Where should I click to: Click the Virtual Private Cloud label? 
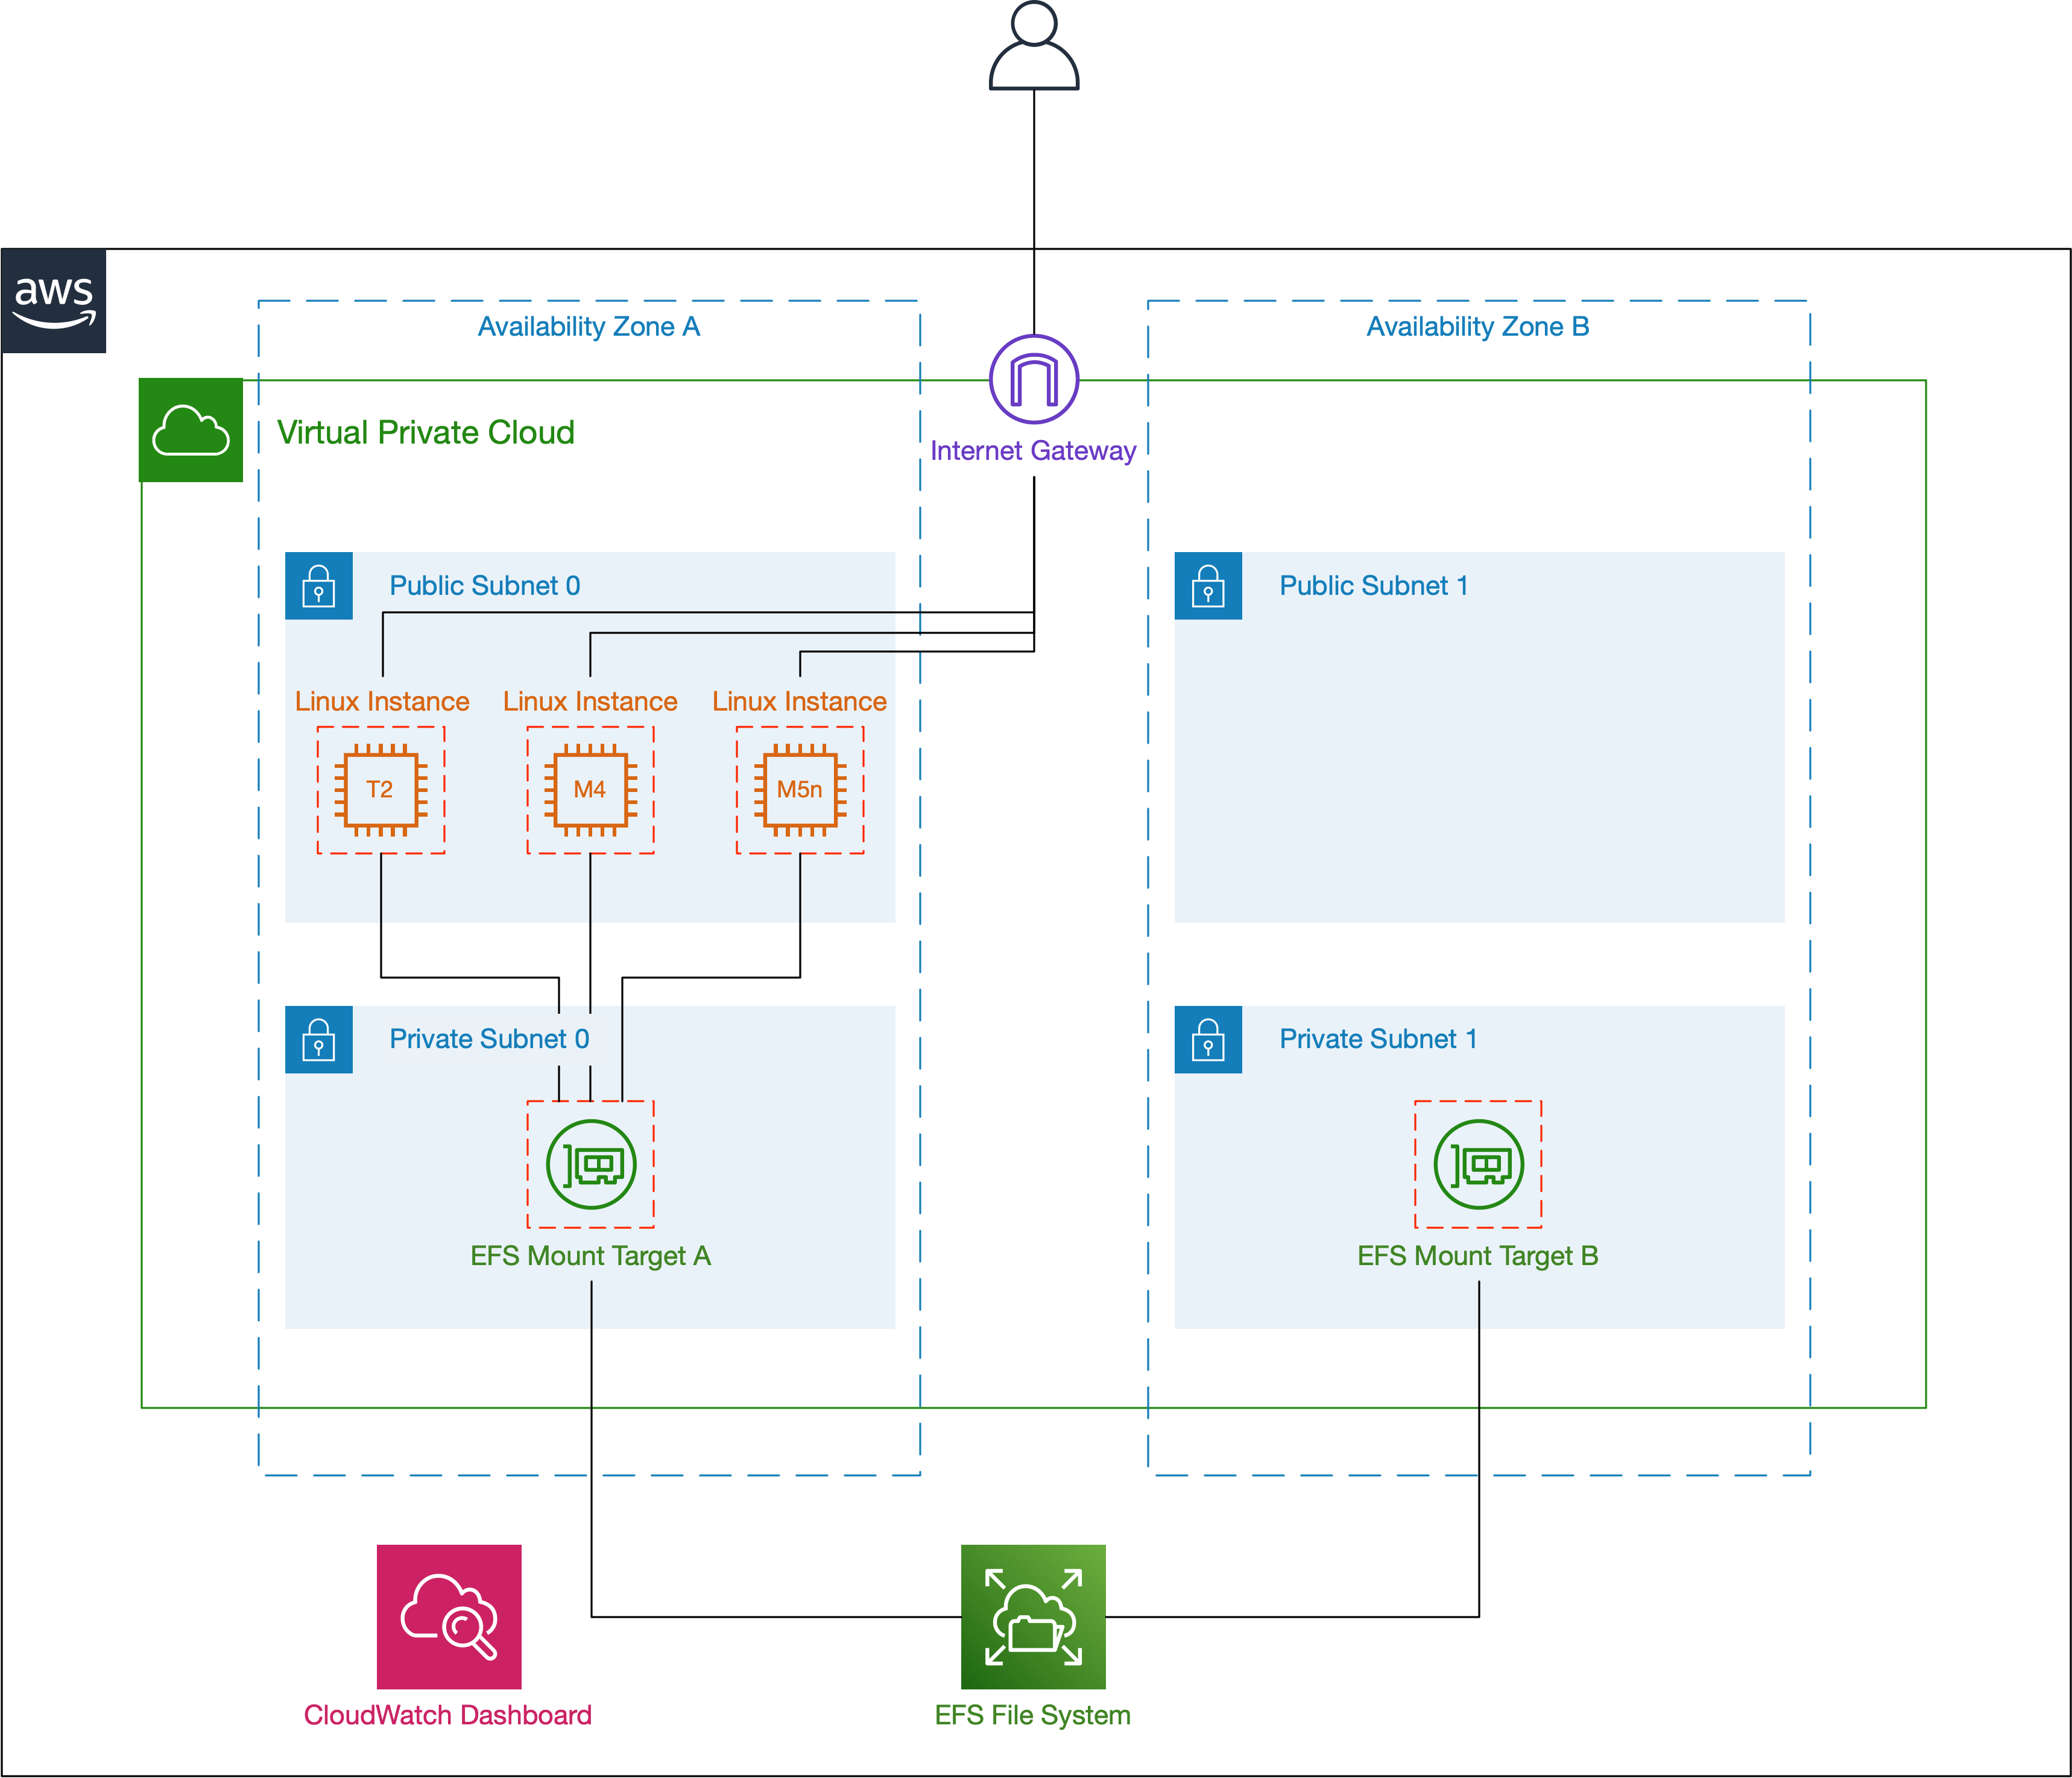tap(426, 433)
